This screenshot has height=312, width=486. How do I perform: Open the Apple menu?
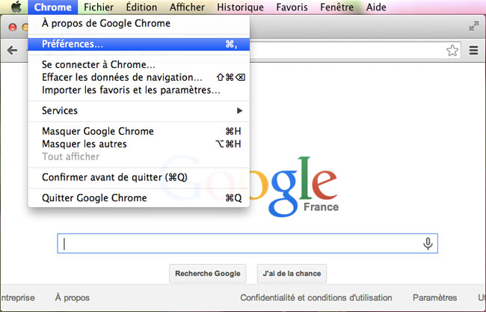coord(16,7)
